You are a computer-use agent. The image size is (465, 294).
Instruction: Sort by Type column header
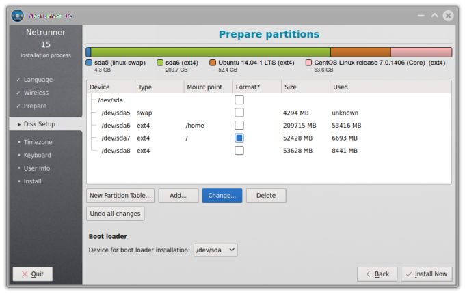pos(159,87)
